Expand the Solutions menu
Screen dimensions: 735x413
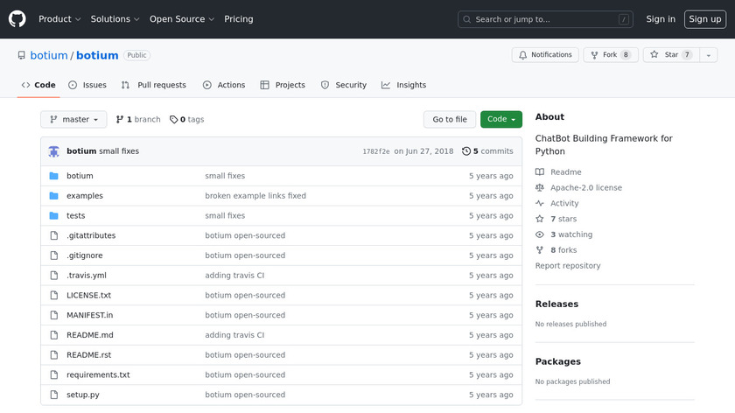(115, 19)
